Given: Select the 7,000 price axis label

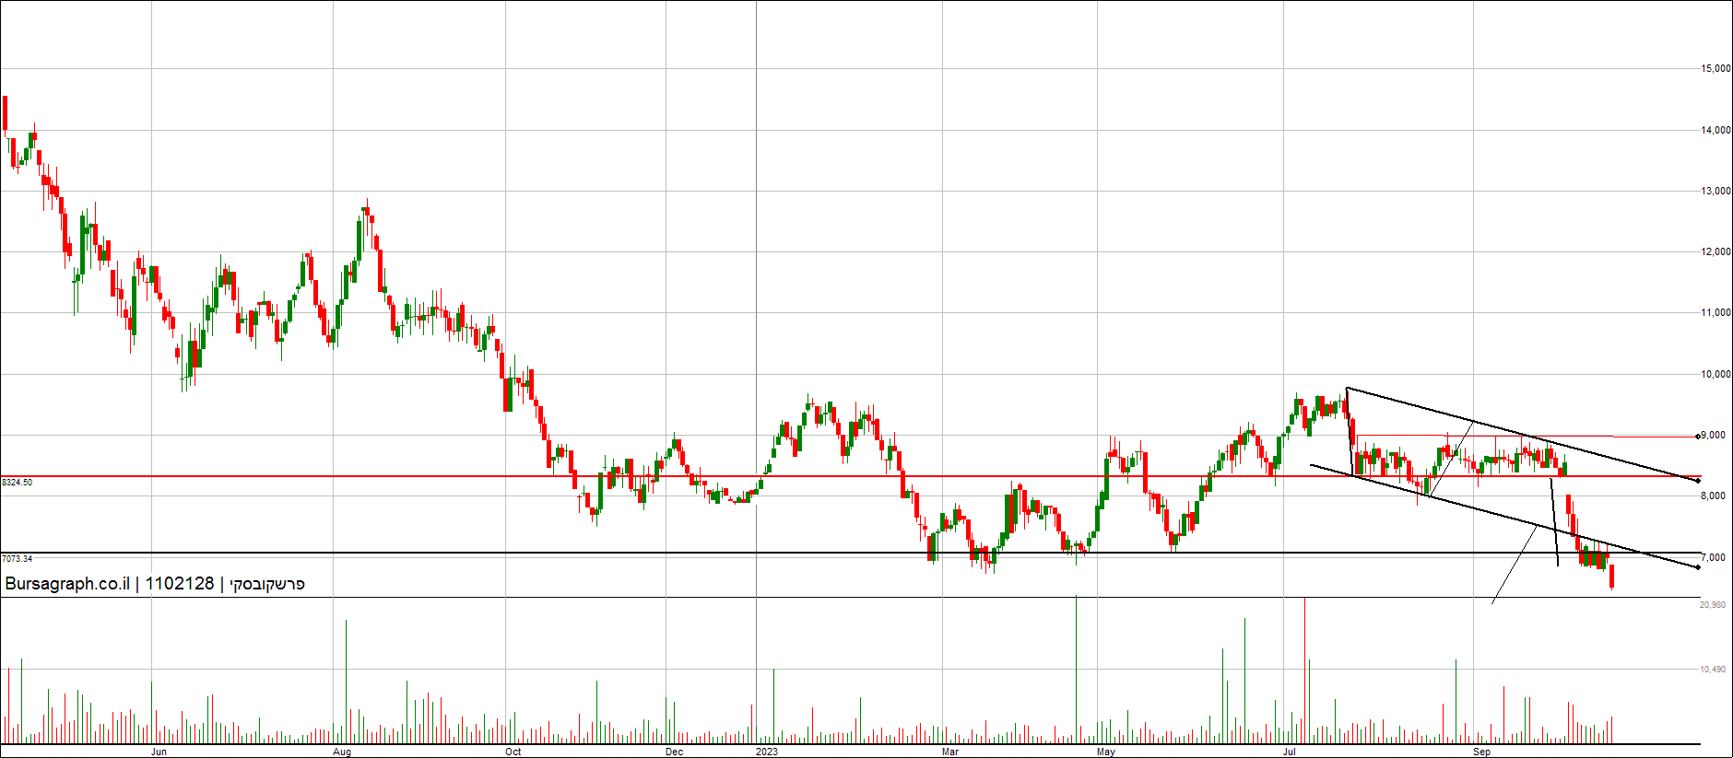Looking at the screenshot, I should coord(1713,558).
